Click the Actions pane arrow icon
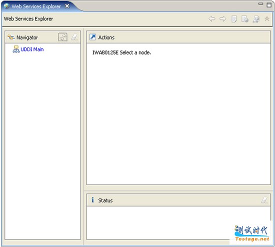This screenshot has height=247, width=275. [92, 37]
